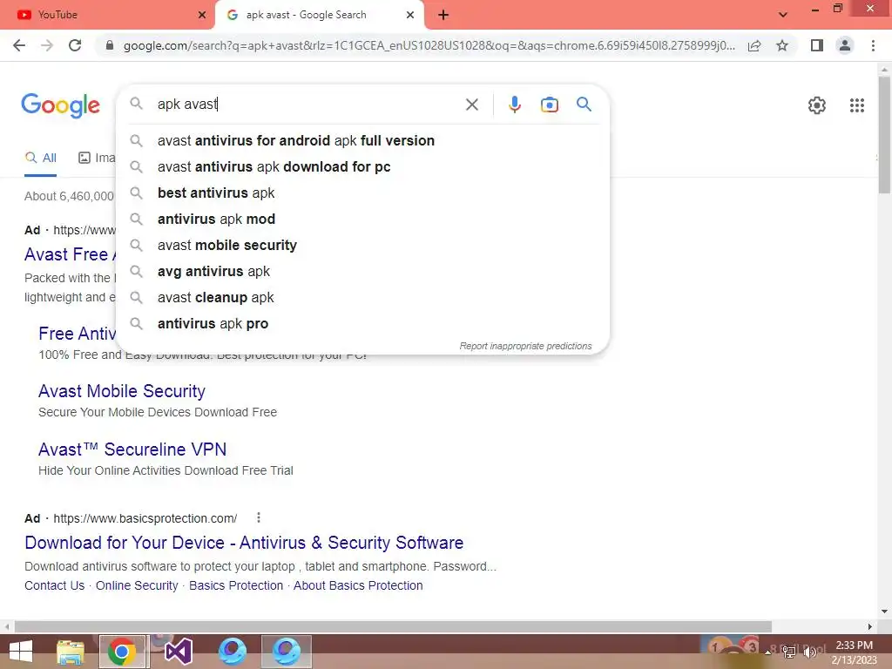Open the Avast Secureline VPN link
The height and width of the screenshot is (669, 892).
[132, 449]
